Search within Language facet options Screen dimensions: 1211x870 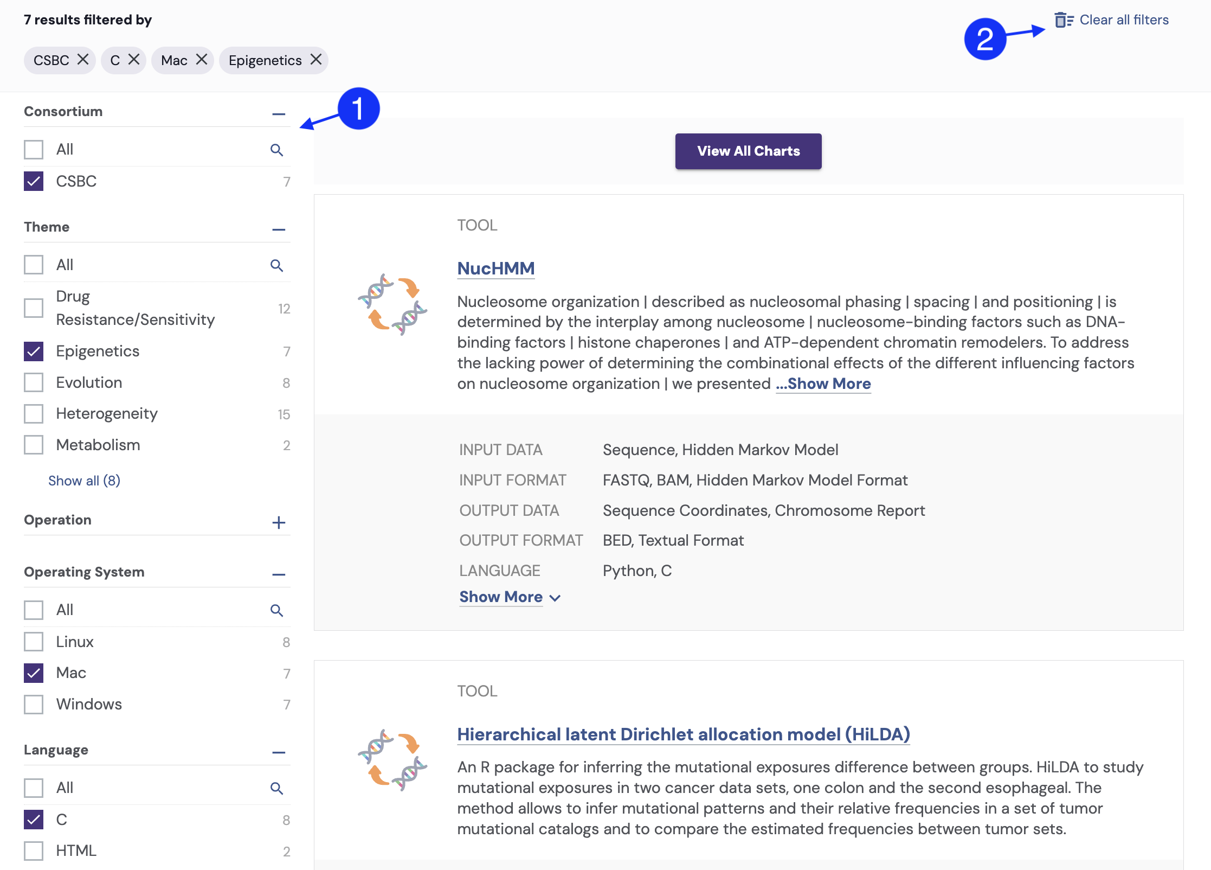[276, 788]
